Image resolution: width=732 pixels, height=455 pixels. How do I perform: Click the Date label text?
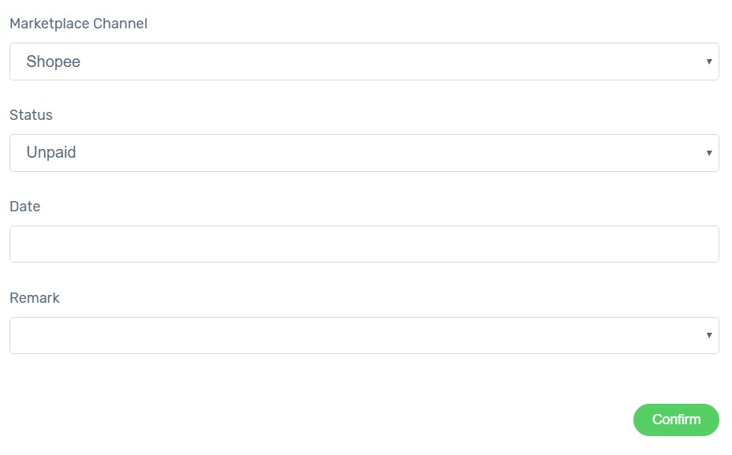coord(25,207)
